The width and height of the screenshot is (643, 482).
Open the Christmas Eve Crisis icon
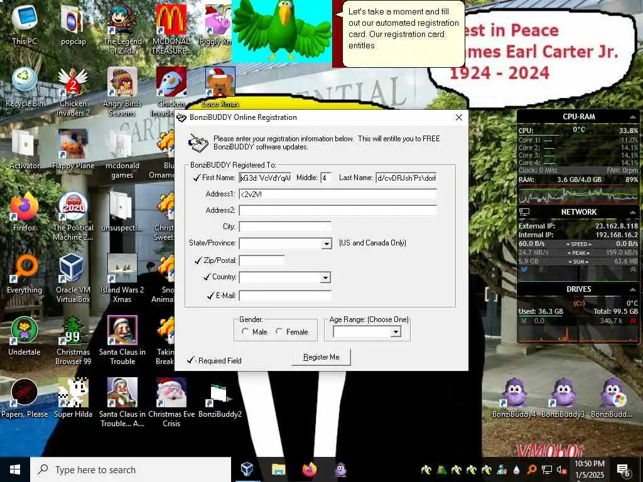(171, 404)
